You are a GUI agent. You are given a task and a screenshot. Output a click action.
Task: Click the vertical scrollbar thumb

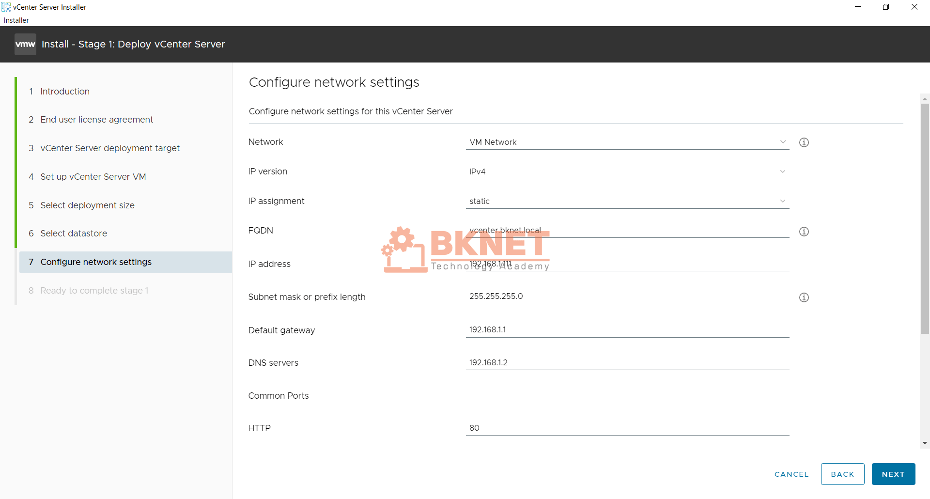coord(925,218)
